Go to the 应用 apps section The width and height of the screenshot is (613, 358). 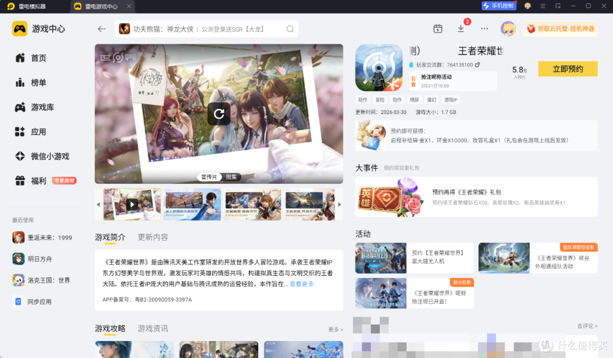(31, 132)
